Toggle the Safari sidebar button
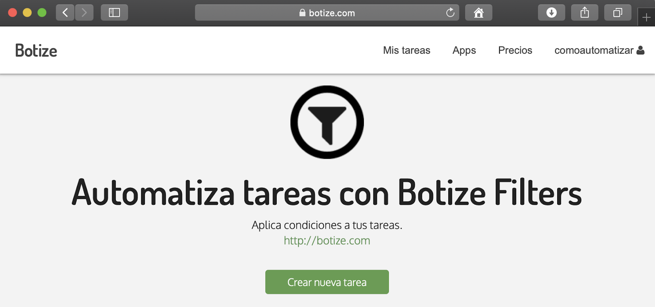The image size is (655, 307). [114, 13]
